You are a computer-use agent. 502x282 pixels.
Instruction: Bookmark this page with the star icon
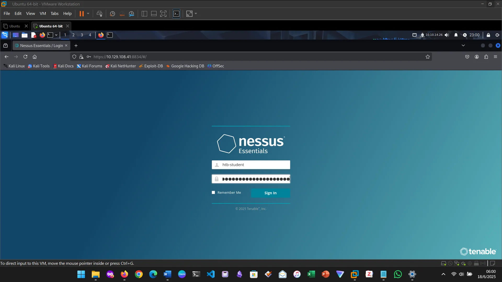tap(428, 57)
